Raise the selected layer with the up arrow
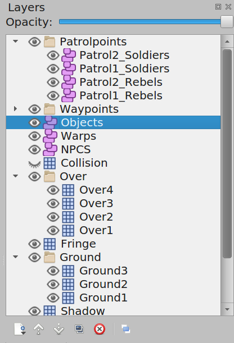The image size is (234, 343). coord(39,329)
